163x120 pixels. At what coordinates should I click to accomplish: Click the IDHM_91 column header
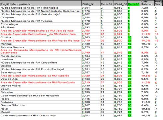point(91,3)
